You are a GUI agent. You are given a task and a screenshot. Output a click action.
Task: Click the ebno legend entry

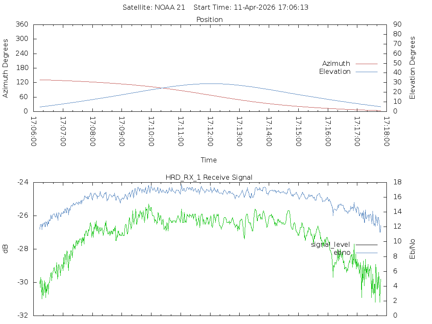tap(342, 252)
